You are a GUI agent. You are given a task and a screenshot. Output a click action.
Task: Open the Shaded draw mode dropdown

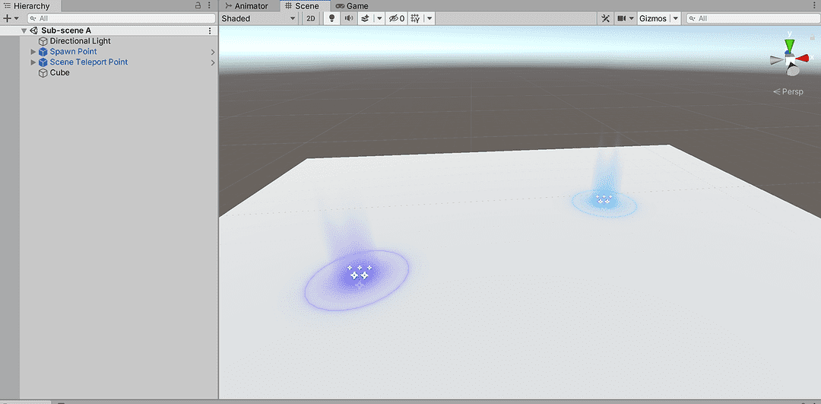pos(258,18)
